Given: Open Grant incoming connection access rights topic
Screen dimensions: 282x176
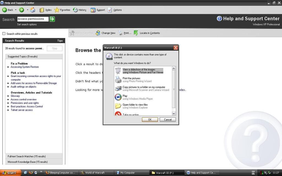Looking at the screenshot, I should 36,78.
